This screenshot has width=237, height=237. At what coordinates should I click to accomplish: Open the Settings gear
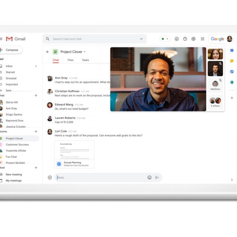[x=194, y=39]
